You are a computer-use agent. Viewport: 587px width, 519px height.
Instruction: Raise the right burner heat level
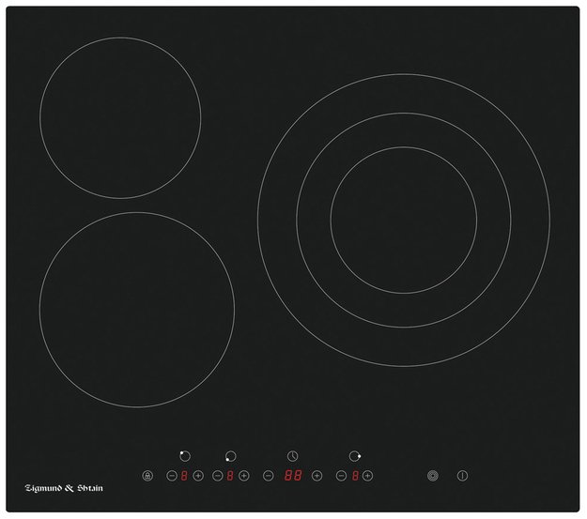[x=368, y=476]
